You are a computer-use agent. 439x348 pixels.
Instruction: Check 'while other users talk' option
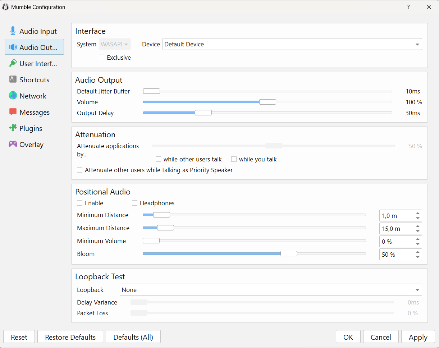tap(158, 159)
